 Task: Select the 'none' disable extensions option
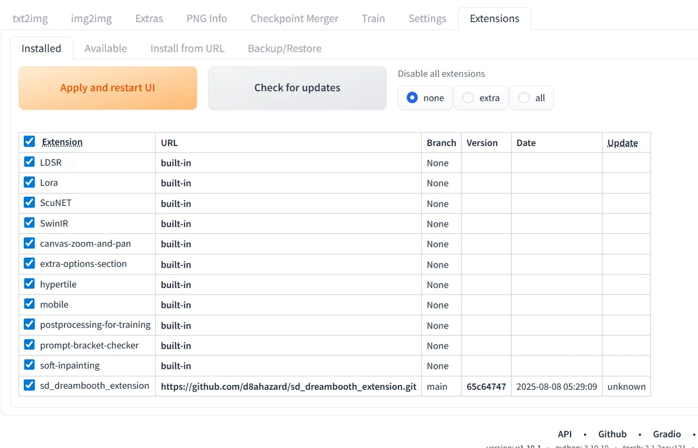[425, 98]
